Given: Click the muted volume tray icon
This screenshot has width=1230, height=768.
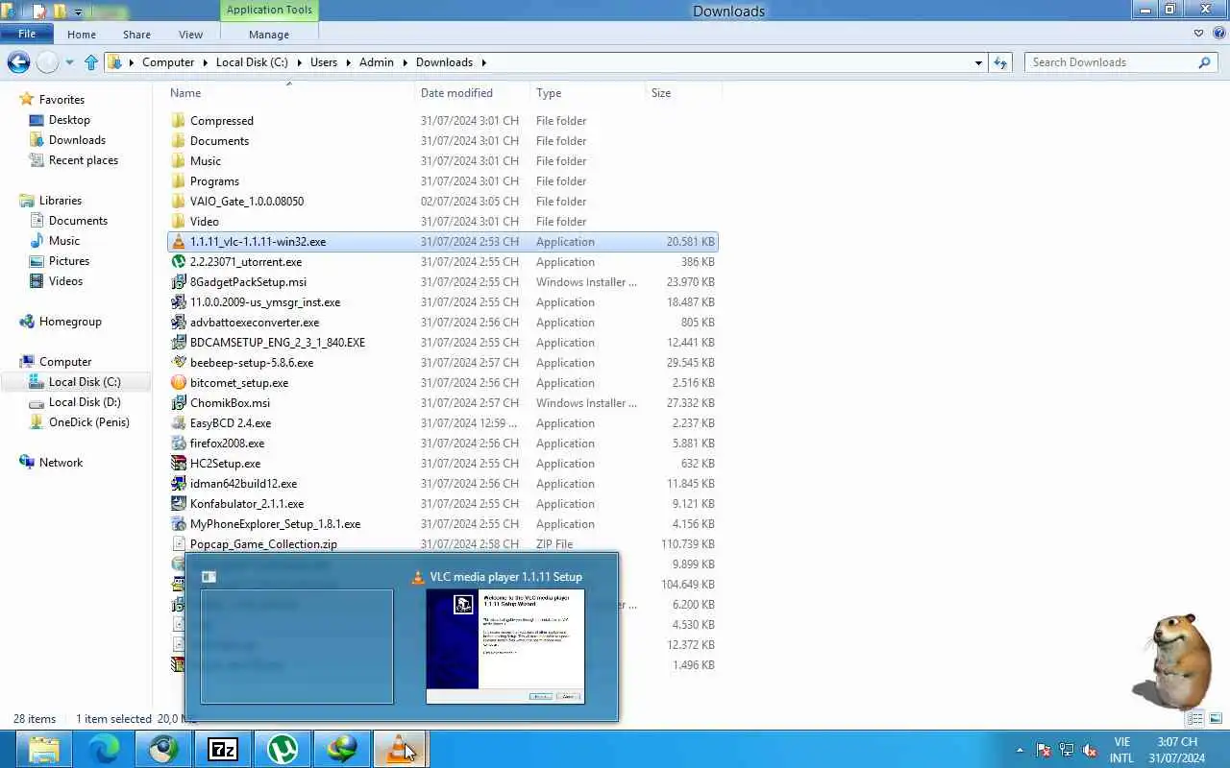Looking at the screenshot, I should (x=1090, y=750).
